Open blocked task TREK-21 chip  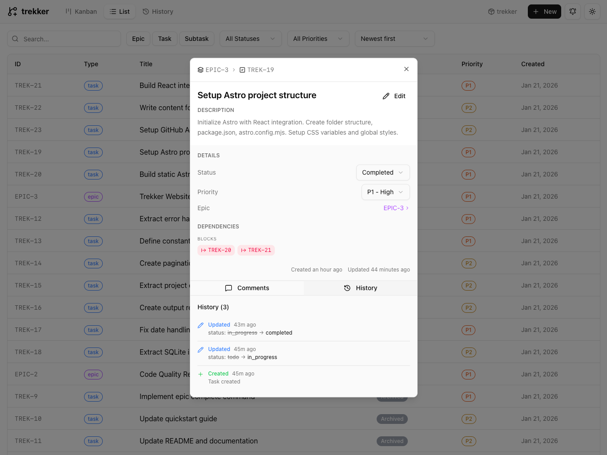point(256,250)
